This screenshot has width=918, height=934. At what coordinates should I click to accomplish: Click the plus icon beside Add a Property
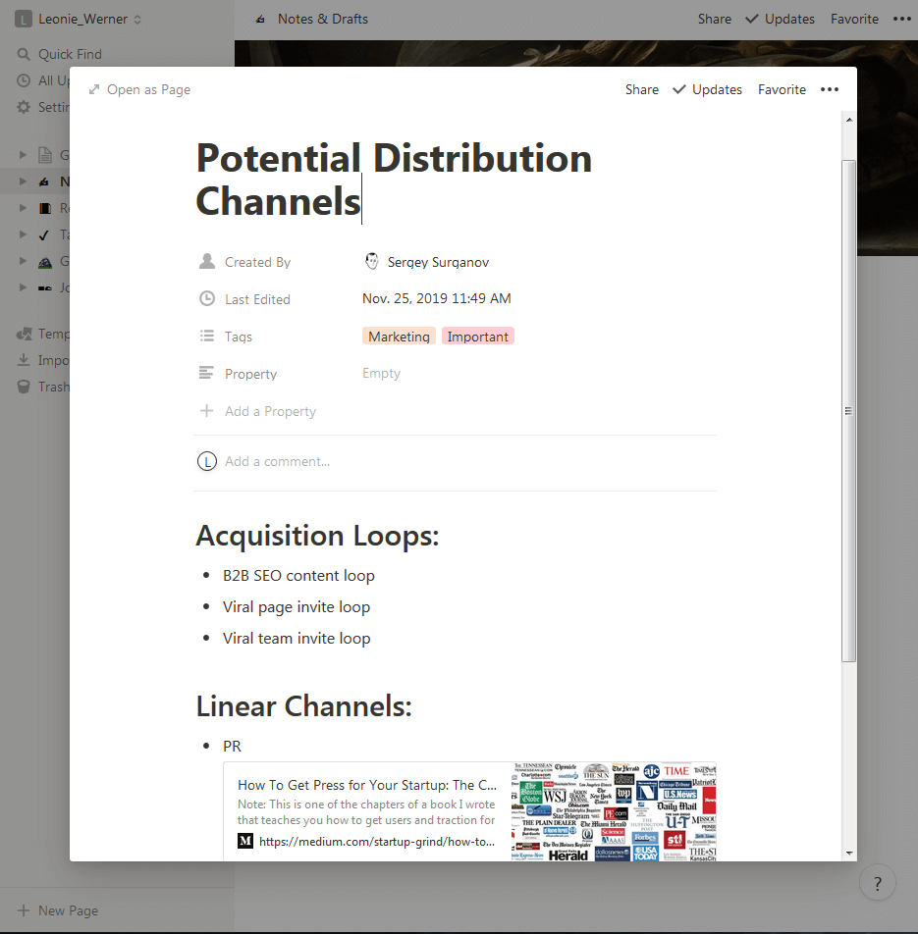[x=207, y=411]
